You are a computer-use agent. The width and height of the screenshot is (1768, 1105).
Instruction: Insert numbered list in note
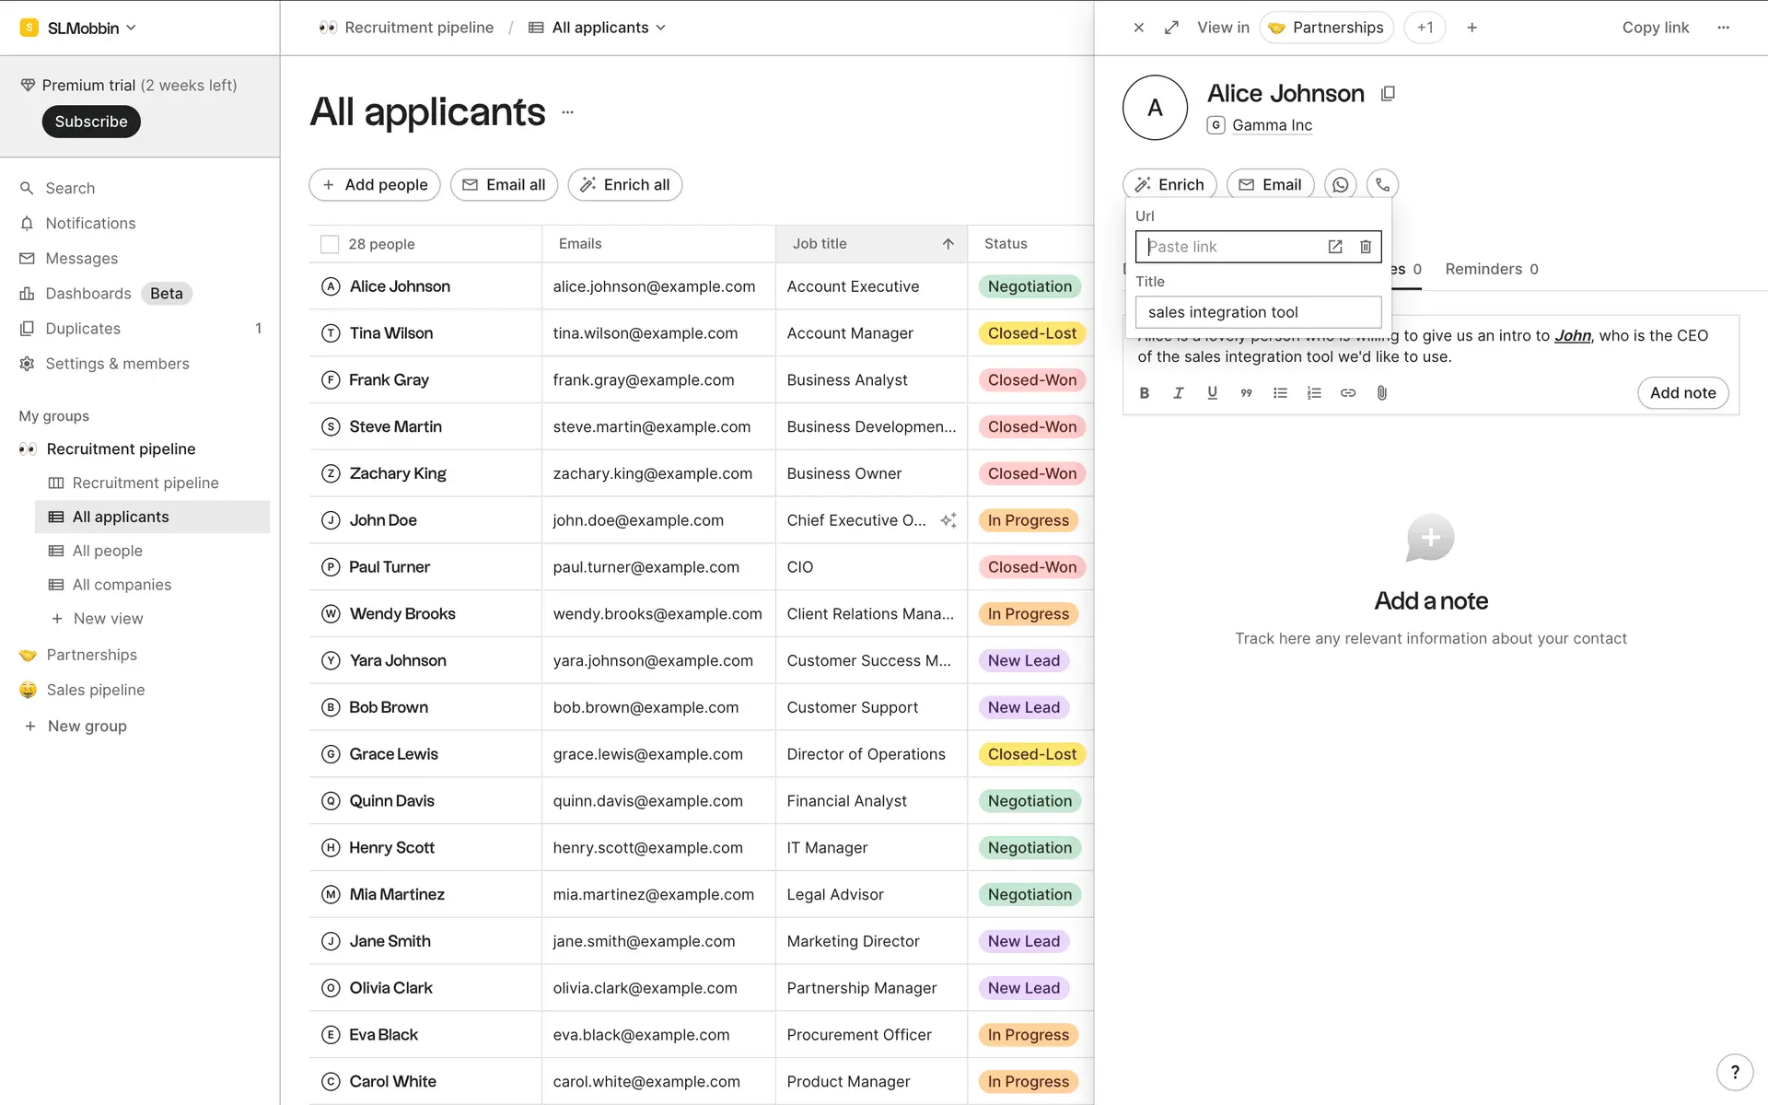1314,393
